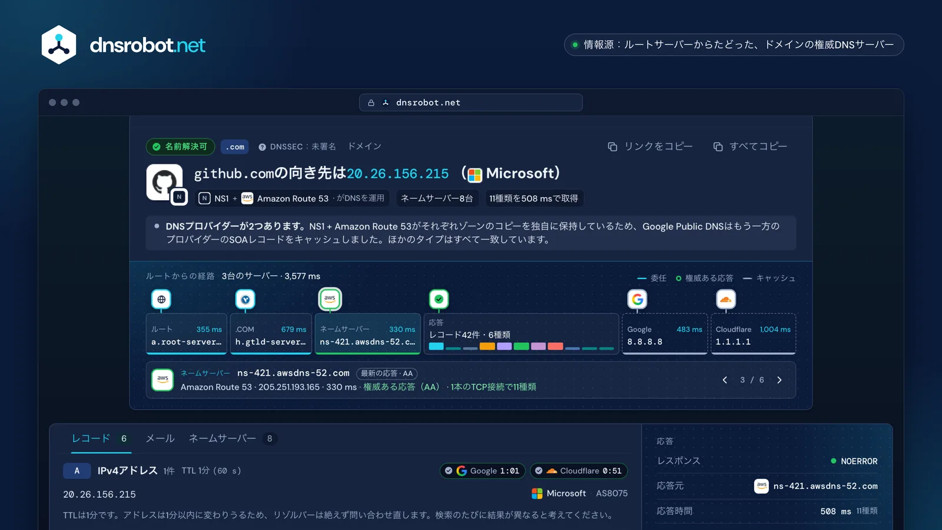This screenshot has height=530, width=942.
Task: Click the 最新の応答 · AA badge
Action: tap(387, 373)
